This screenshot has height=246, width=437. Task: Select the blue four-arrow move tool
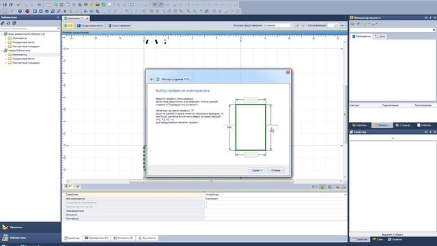coord(20,11)
